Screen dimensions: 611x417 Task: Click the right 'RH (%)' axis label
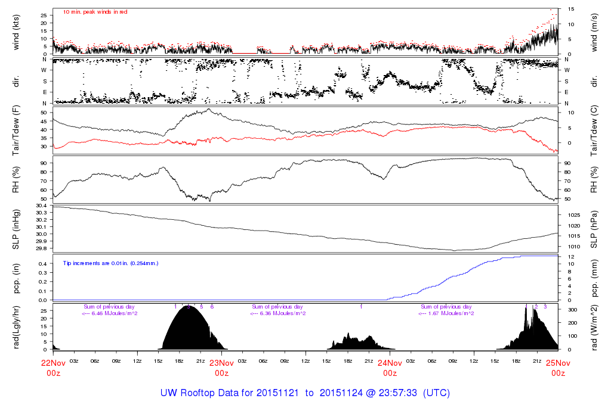coord(594,180)
